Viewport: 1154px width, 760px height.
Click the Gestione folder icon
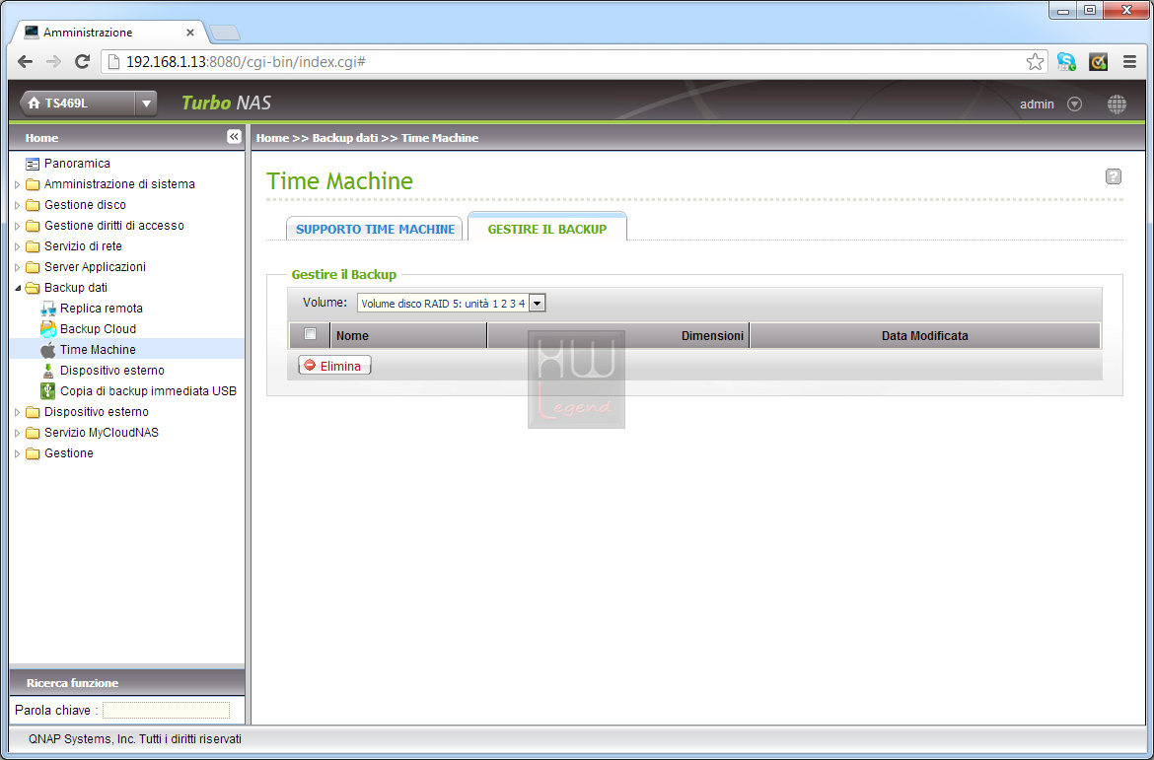pos(33,453)
